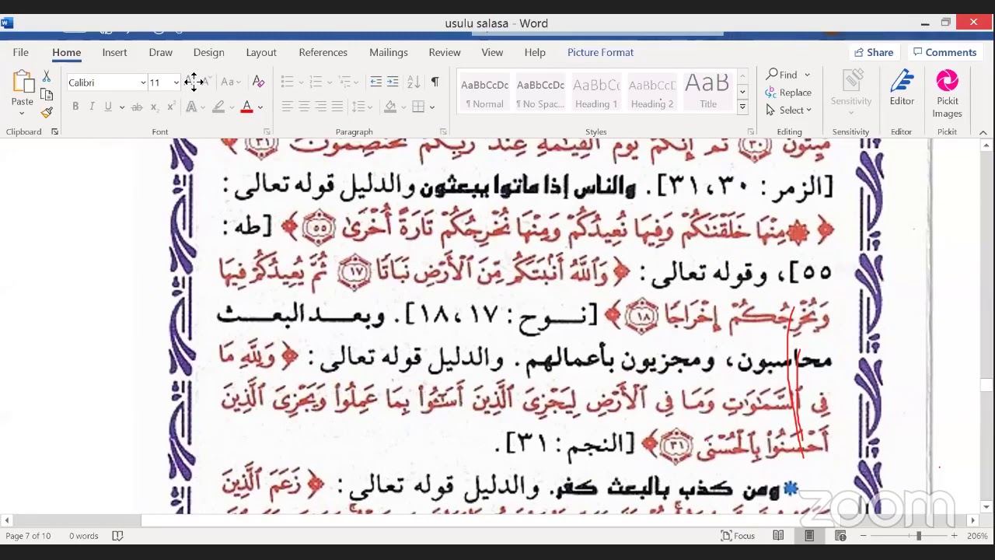Increase the paragraph indent
Image resolution: width=995 pixels, height=560 pixels.
tap(393, 82)
